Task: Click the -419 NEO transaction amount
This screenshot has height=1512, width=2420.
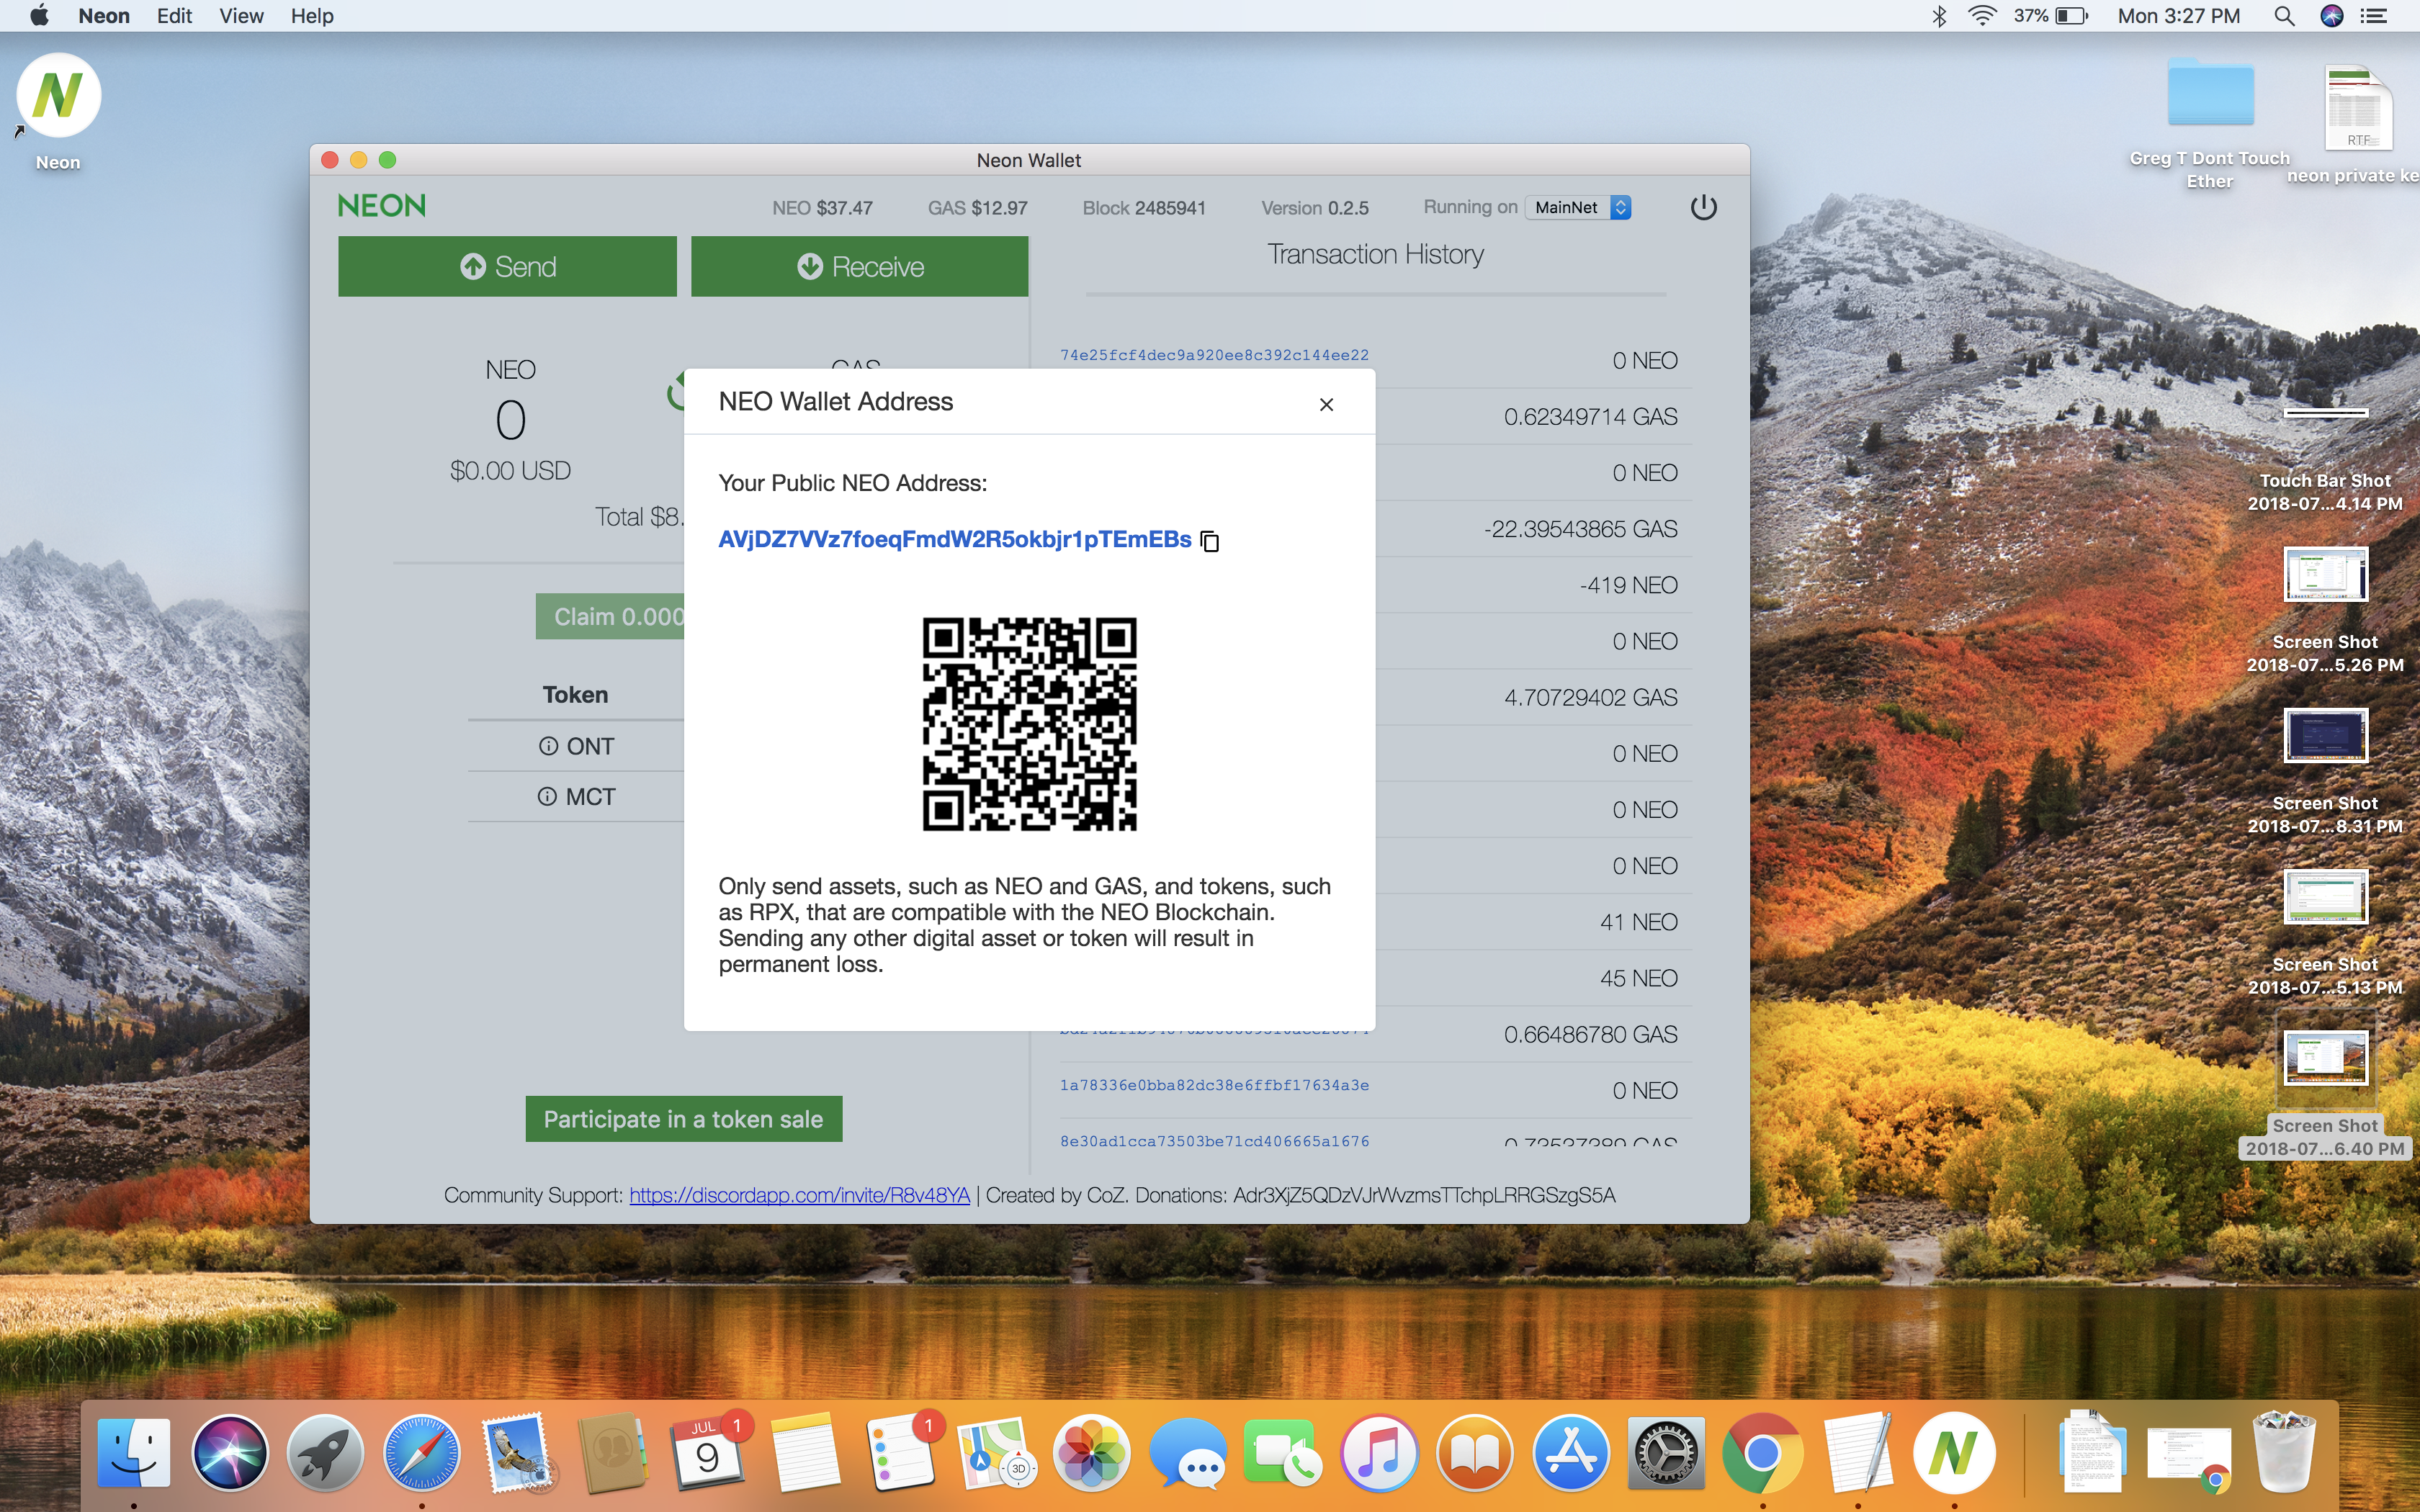Action: (1628, 585)
